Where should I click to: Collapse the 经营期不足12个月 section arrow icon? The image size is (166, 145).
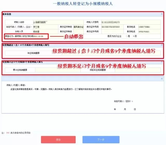(161, 62)
